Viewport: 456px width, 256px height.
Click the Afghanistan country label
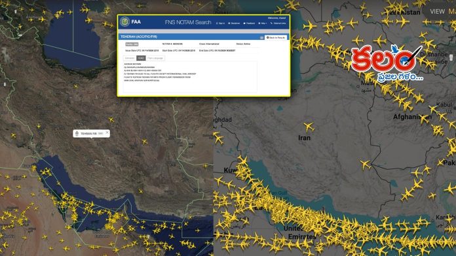(412, 117)
